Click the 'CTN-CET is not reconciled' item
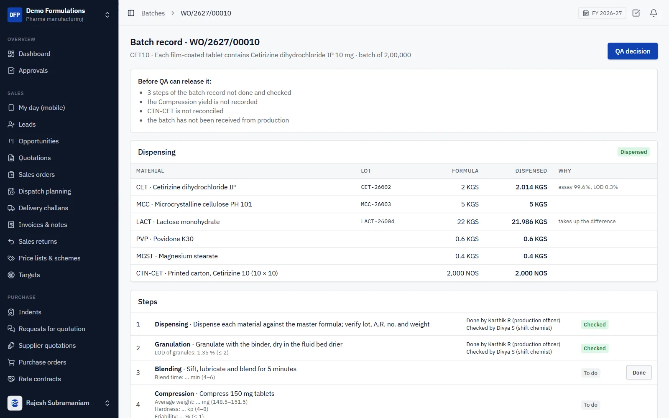The height and width of the screenshot is (418, 669). (x=185, y=111)
